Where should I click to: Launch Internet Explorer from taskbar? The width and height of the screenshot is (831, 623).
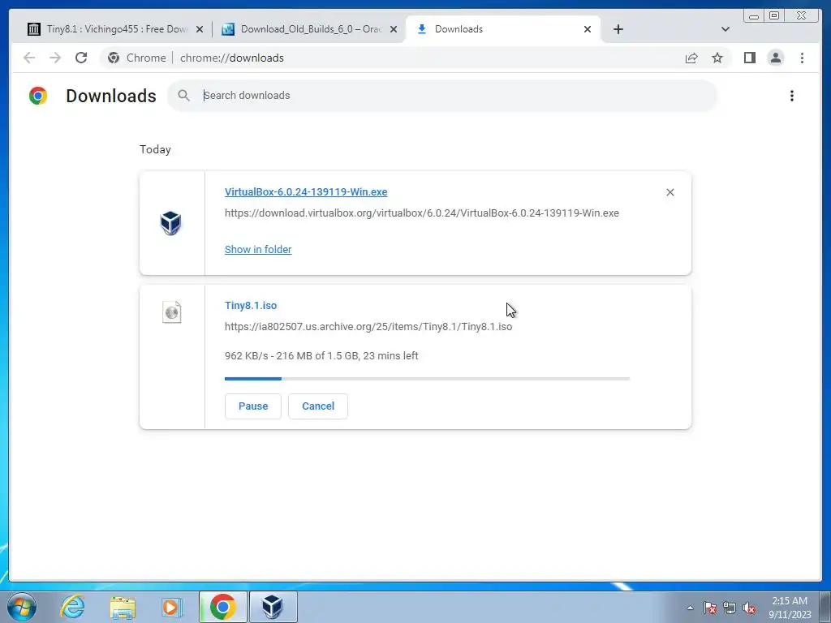pos(72,607)
